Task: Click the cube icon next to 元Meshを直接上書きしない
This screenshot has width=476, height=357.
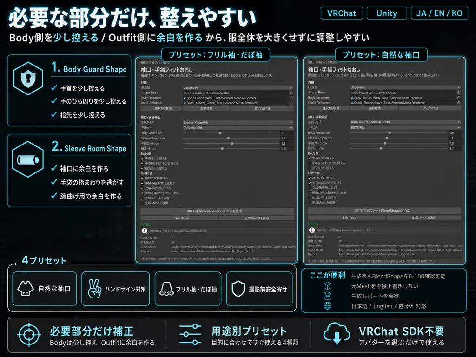Action: (327, 286)
